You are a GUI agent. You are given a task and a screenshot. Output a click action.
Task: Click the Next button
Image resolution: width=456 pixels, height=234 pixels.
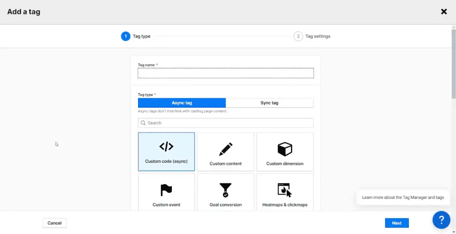[397, 223]
